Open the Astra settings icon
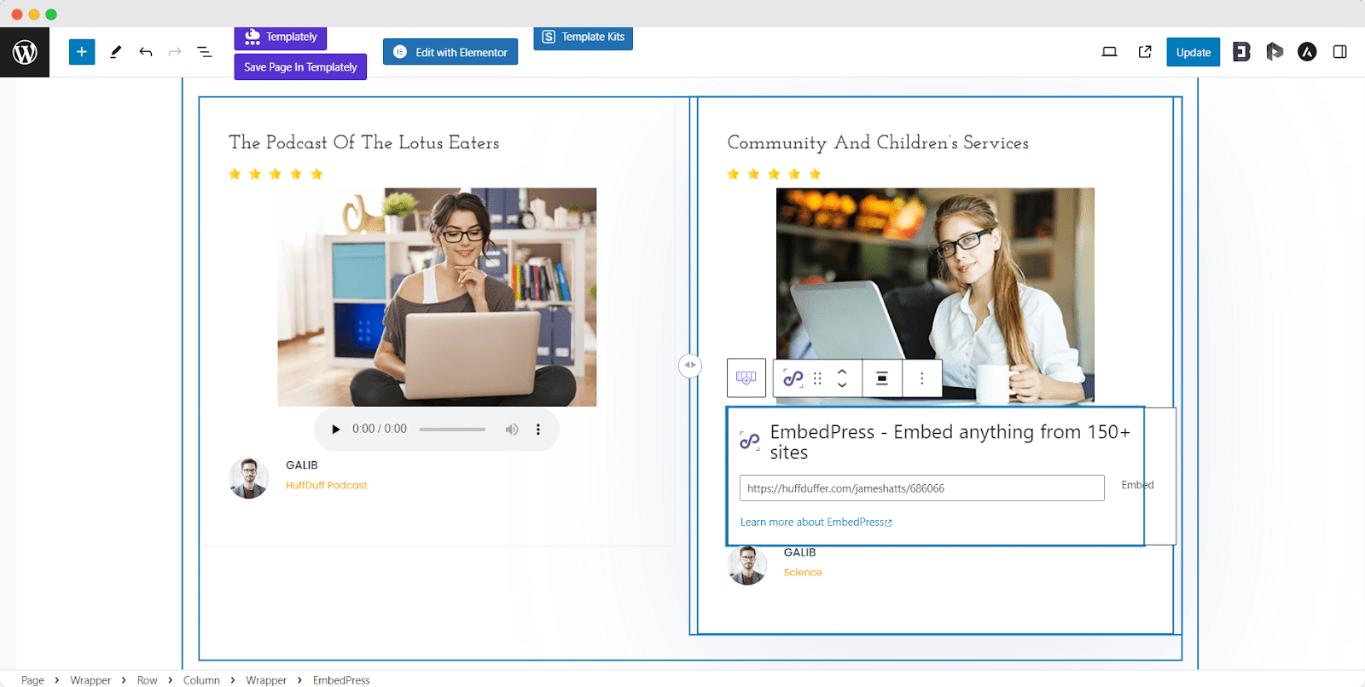1365x687 pixels. 1307,52
